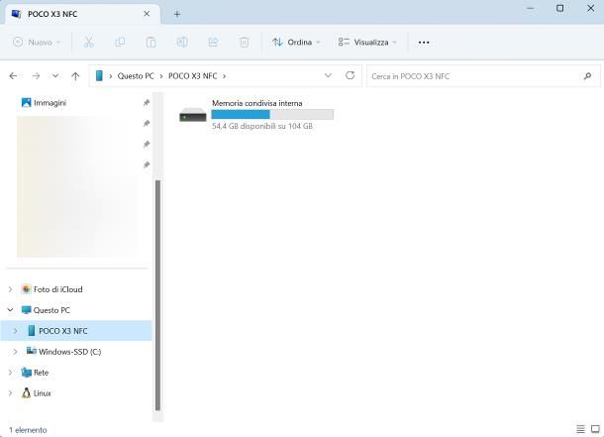Click the Delete trash icon
This screenshot has width=604, height=437.
[245, 42]
